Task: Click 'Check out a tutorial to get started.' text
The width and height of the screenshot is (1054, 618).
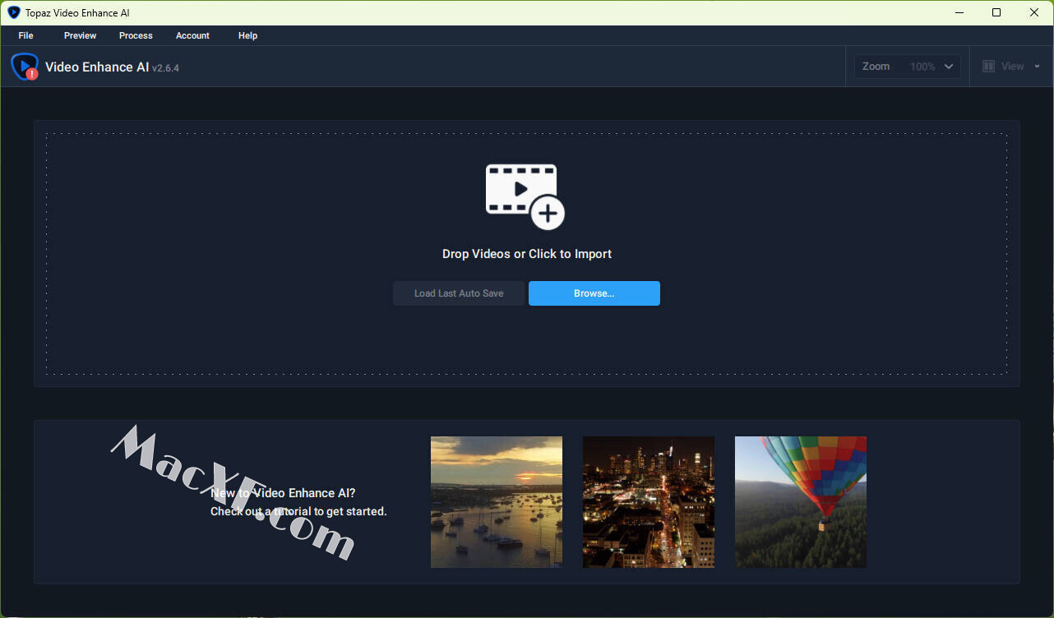Action: (298, 511)
